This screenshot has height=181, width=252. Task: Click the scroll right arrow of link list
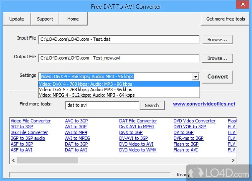pyautogui.click(x=233, y=160)
